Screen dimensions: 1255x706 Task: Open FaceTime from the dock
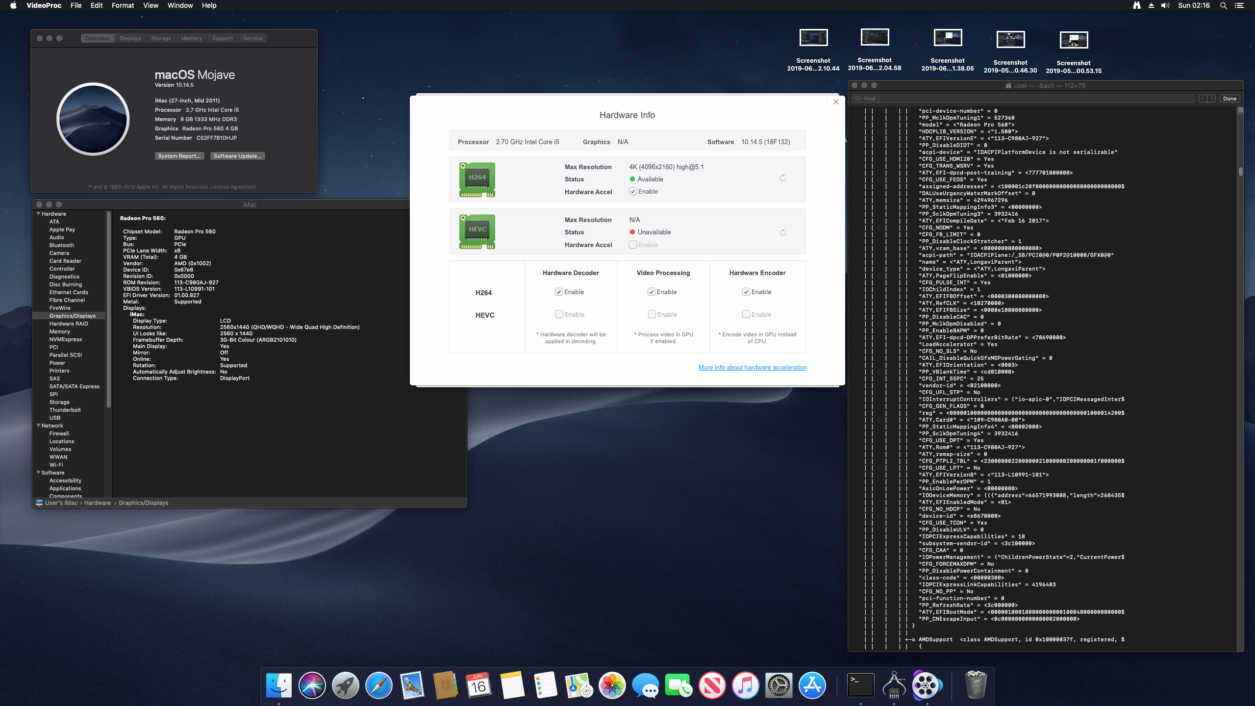(678, 685)
